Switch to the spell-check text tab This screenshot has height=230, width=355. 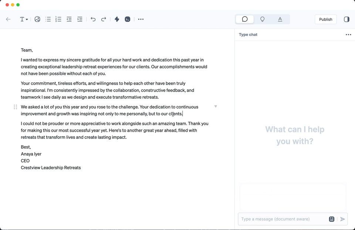pyautogui.click(x=280, y=19)
